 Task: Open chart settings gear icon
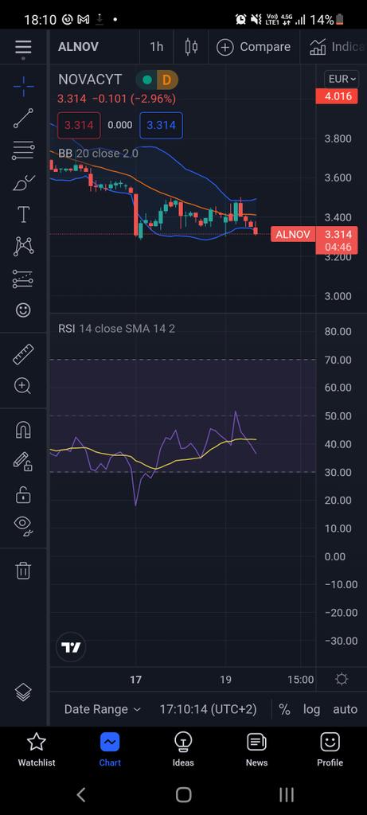pyautogui.click(x=342, y=680)
